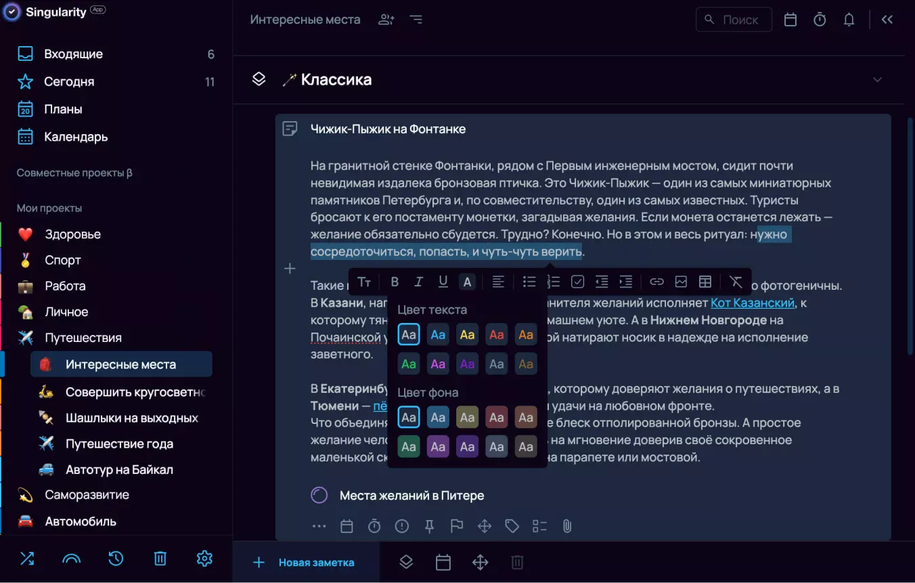Toggle bold formatting in the text toolbar
This screenshot has height=583, width=915.
point(395,282)
